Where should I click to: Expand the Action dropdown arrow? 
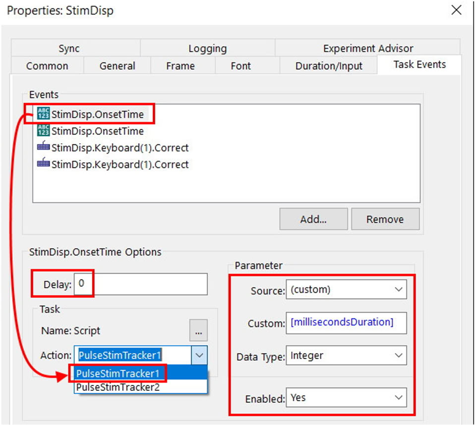click(199, 355)
